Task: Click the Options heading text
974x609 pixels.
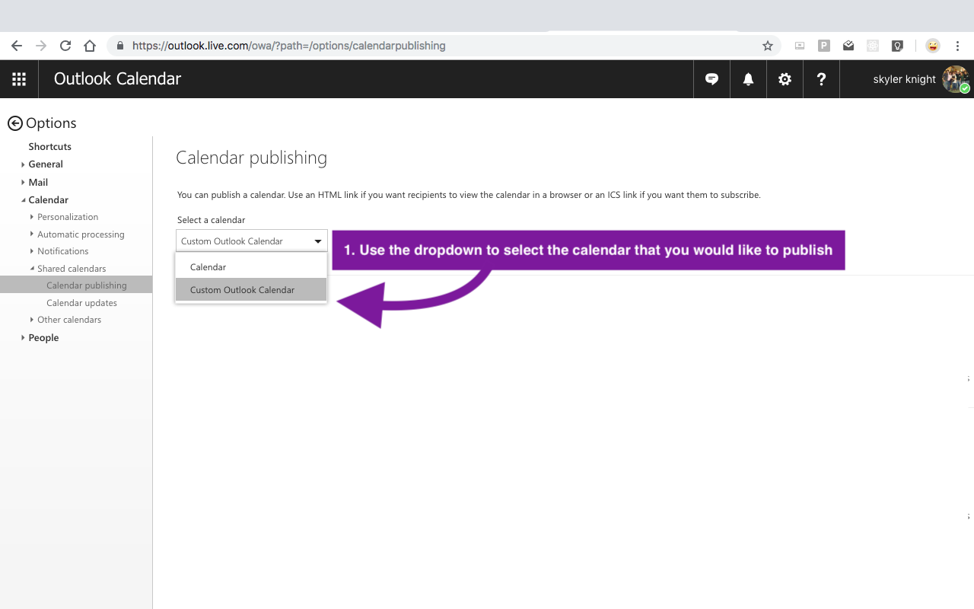Action: pos(51,123)
